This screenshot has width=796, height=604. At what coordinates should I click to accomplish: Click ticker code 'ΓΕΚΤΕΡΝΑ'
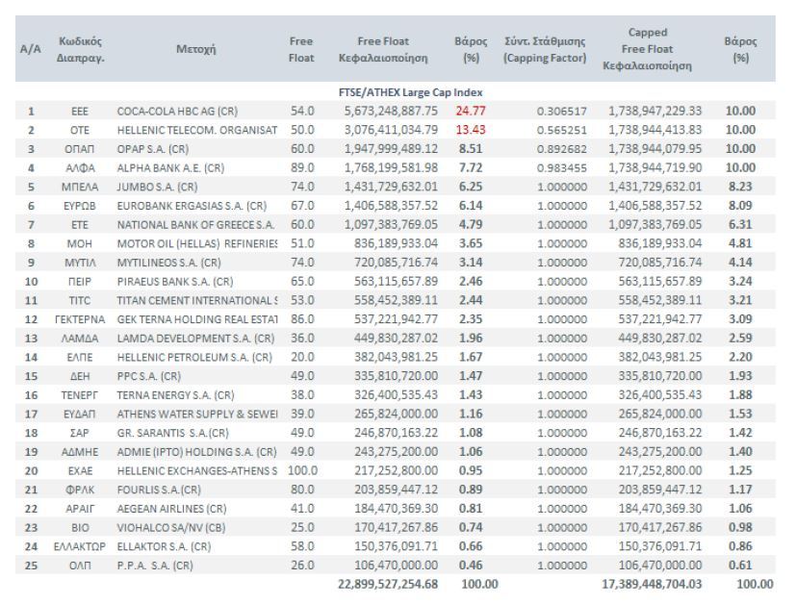coord(80,319)
